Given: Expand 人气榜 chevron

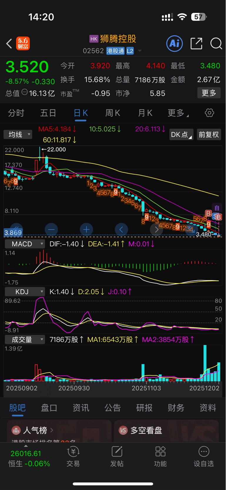Looking at the screenshot, I should (x=52, y=430).
